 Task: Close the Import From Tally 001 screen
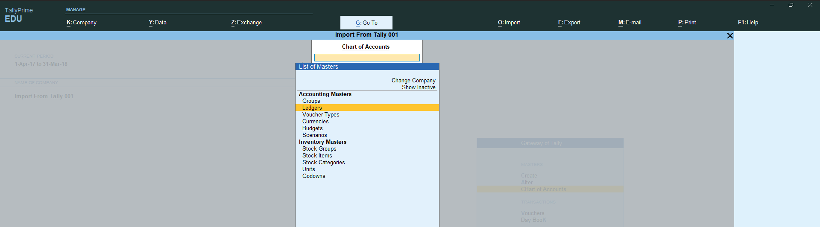(x=730, y=35)
